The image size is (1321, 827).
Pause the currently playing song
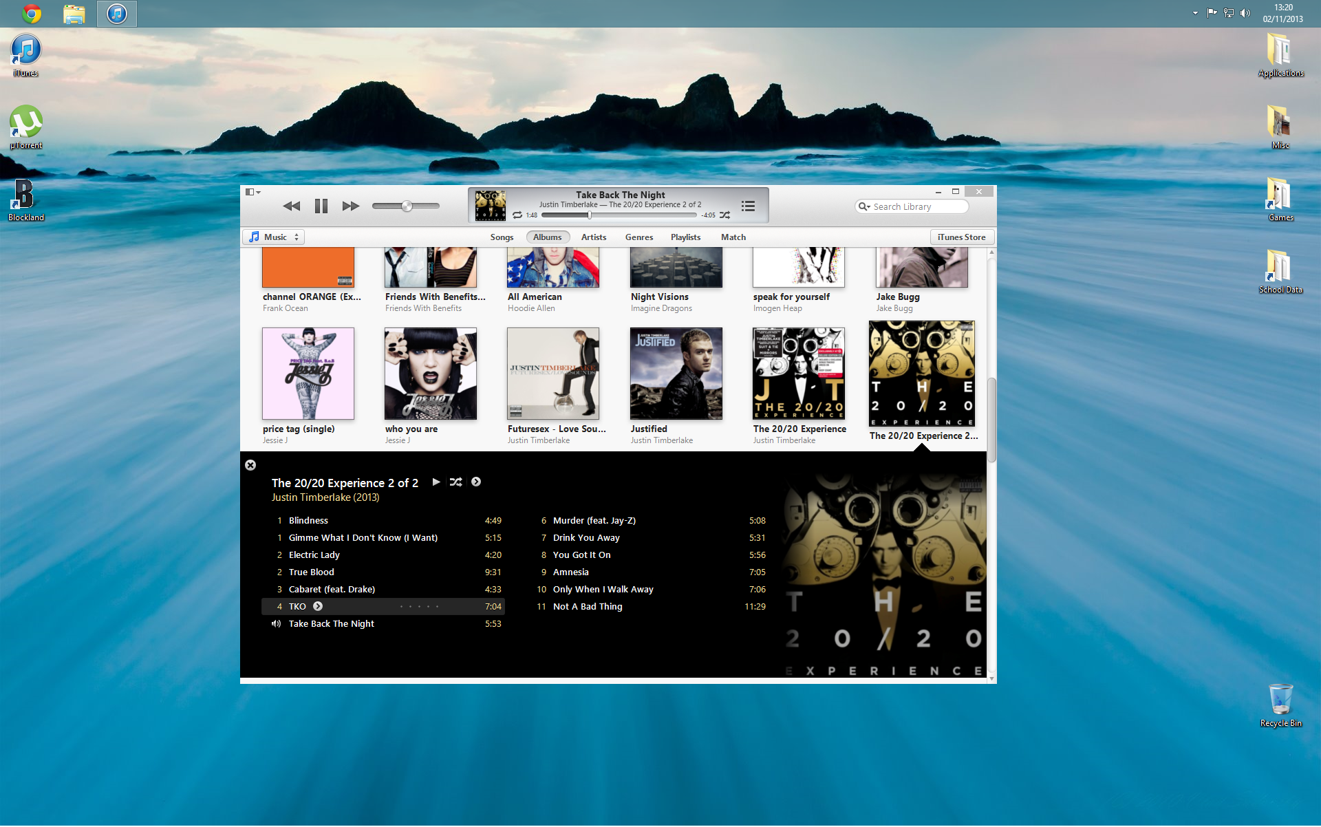point(321,206)
